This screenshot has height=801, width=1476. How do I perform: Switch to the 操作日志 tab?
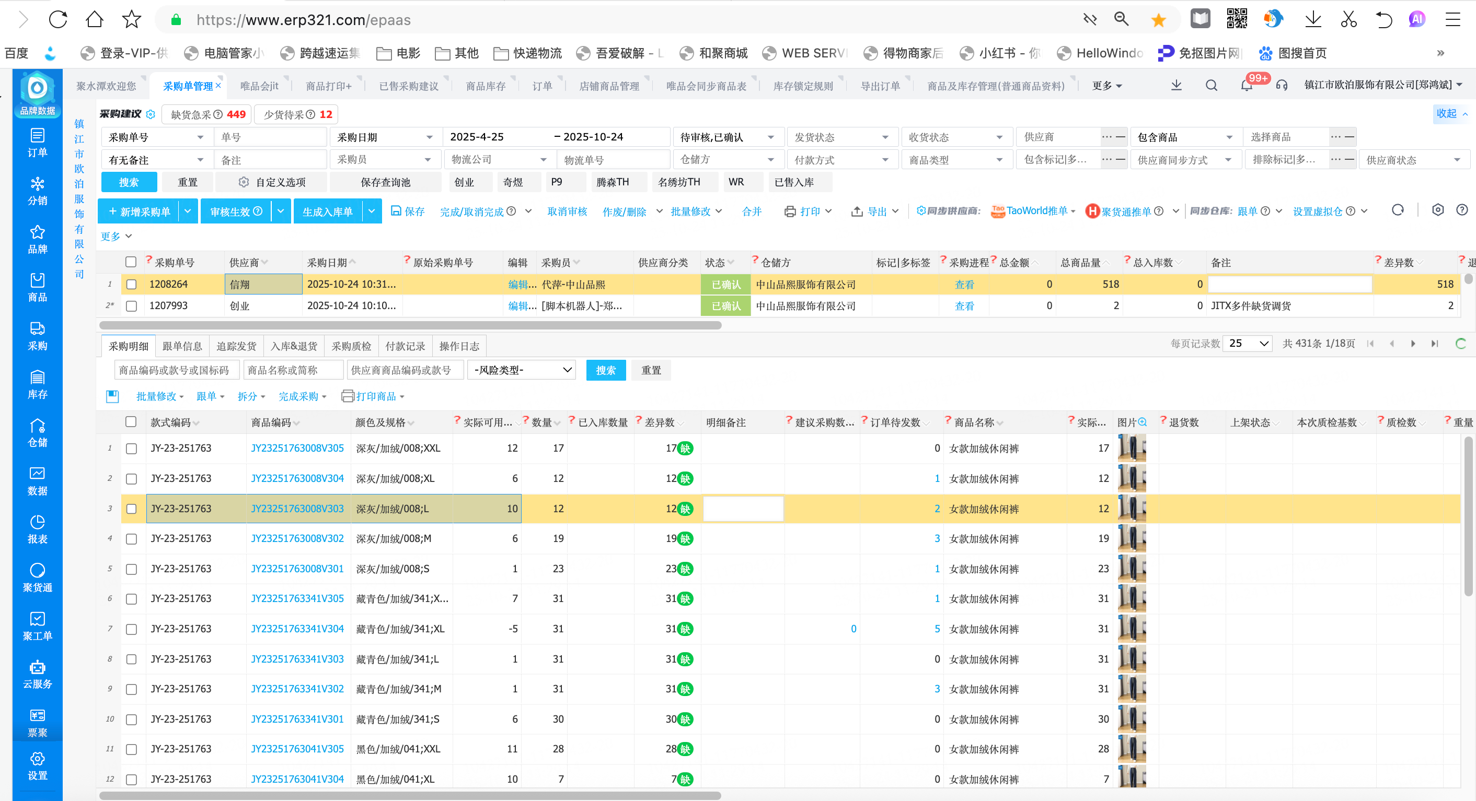pos(459,346)
